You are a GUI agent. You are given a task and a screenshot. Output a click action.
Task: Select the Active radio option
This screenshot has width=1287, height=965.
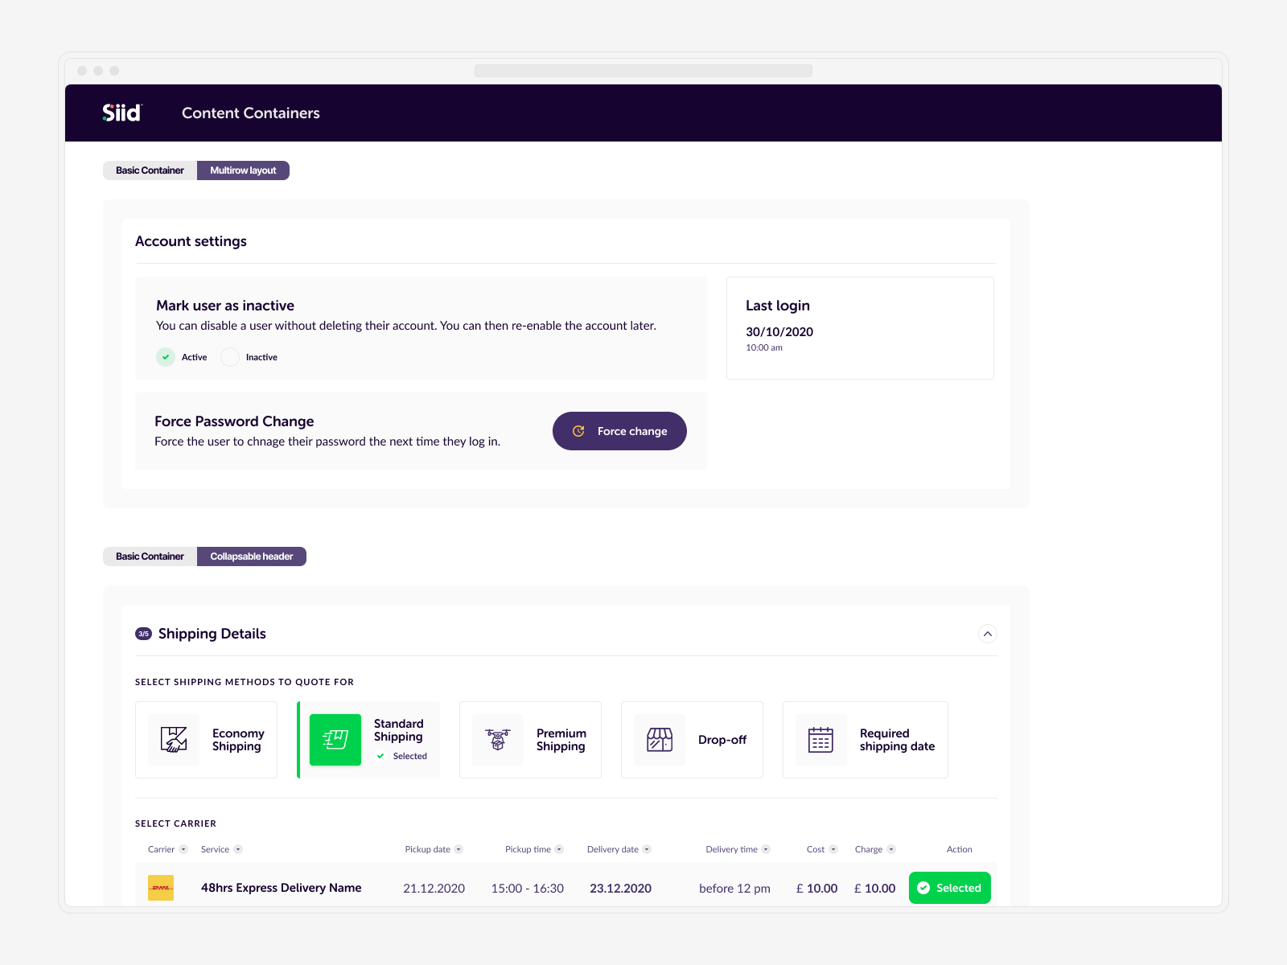(166, 357)
